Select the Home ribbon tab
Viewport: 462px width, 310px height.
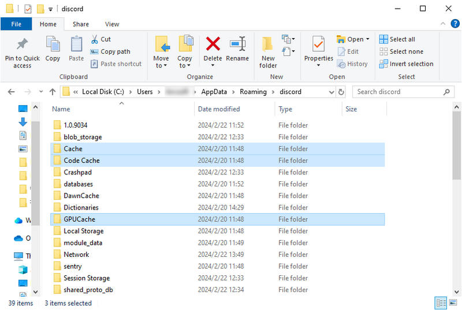pyautogui.click(x=48, y=24)
